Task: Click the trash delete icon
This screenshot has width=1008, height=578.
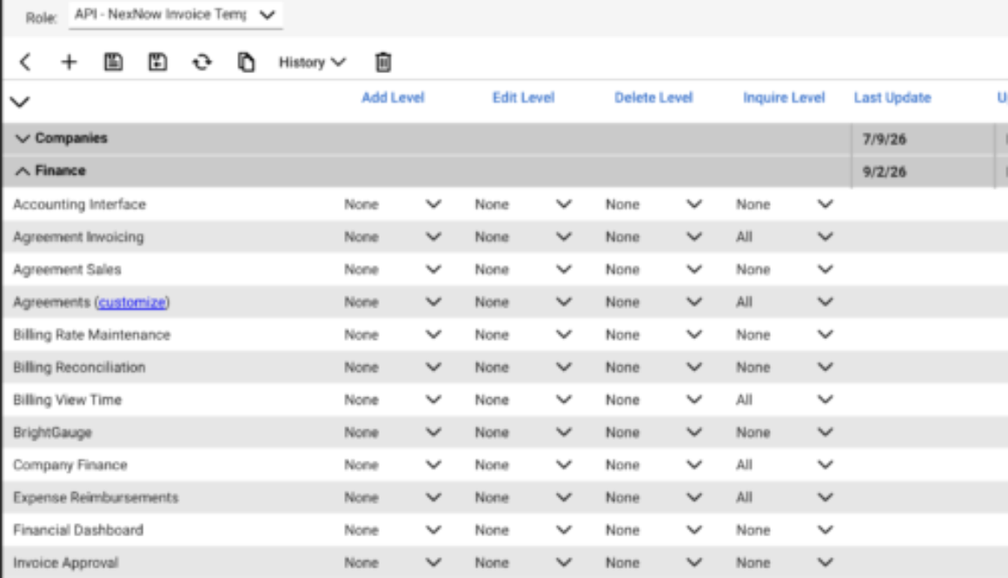Action: coord(383,63)
